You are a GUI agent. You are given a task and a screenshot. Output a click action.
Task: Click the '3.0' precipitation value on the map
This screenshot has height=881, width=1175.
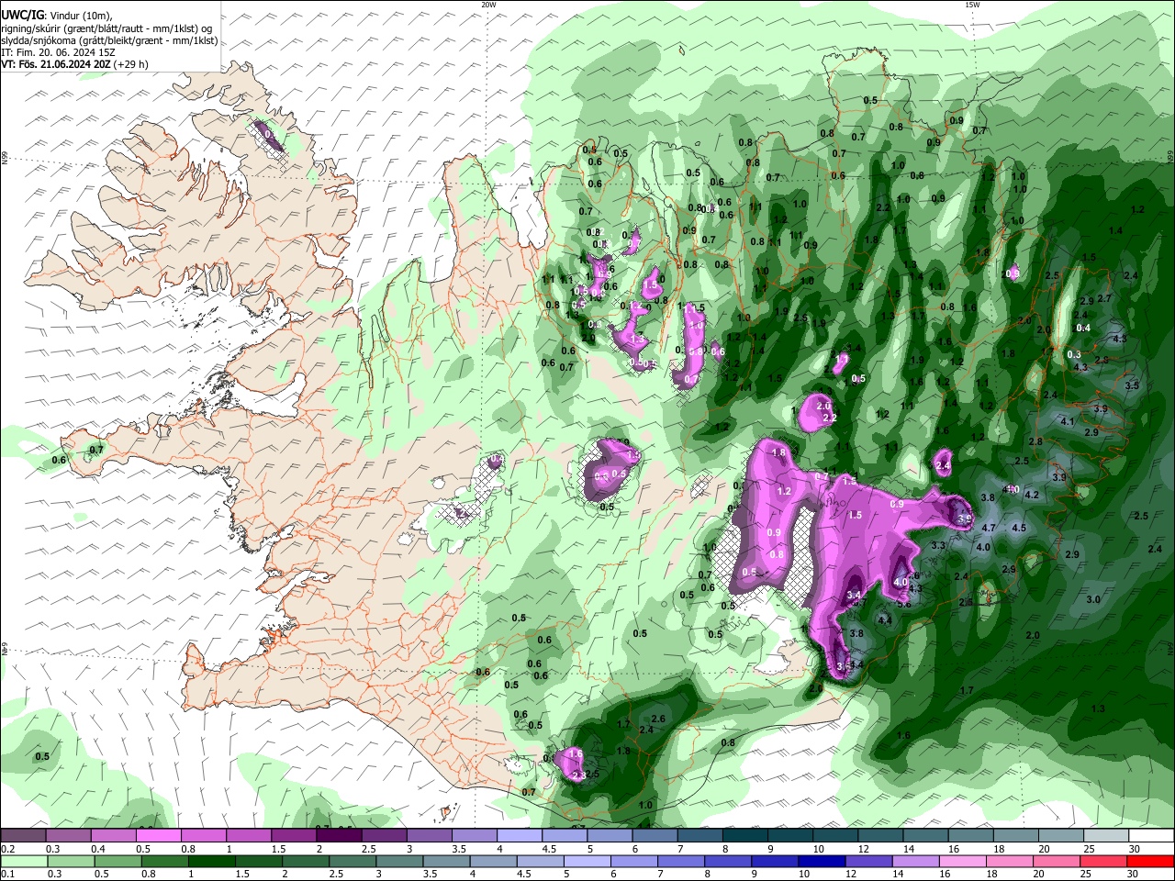coord(1093,599)
